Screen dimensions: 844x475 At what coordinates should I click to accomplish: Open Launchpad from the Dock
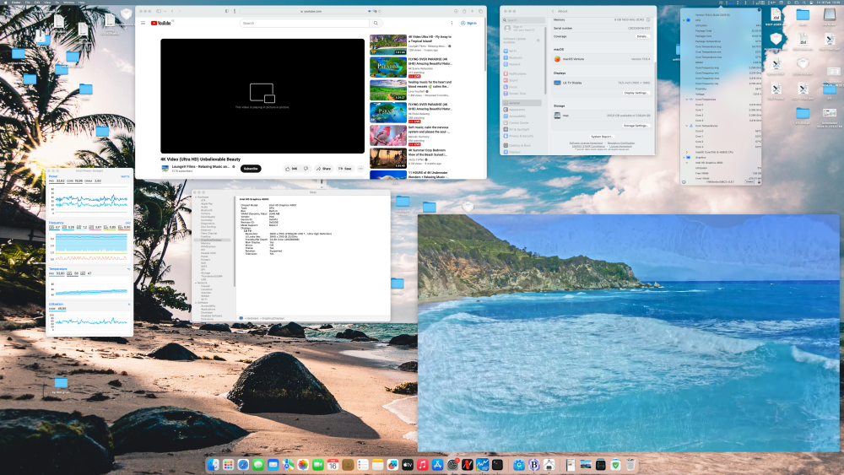(x=228, y=465)
